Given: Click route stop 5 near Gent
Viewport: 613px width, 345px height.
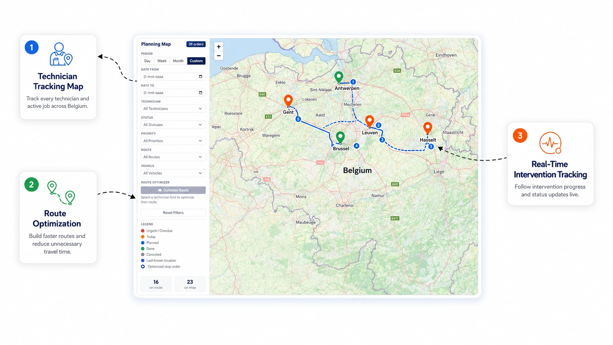Looking at the screenshot, I should [298, 119].
